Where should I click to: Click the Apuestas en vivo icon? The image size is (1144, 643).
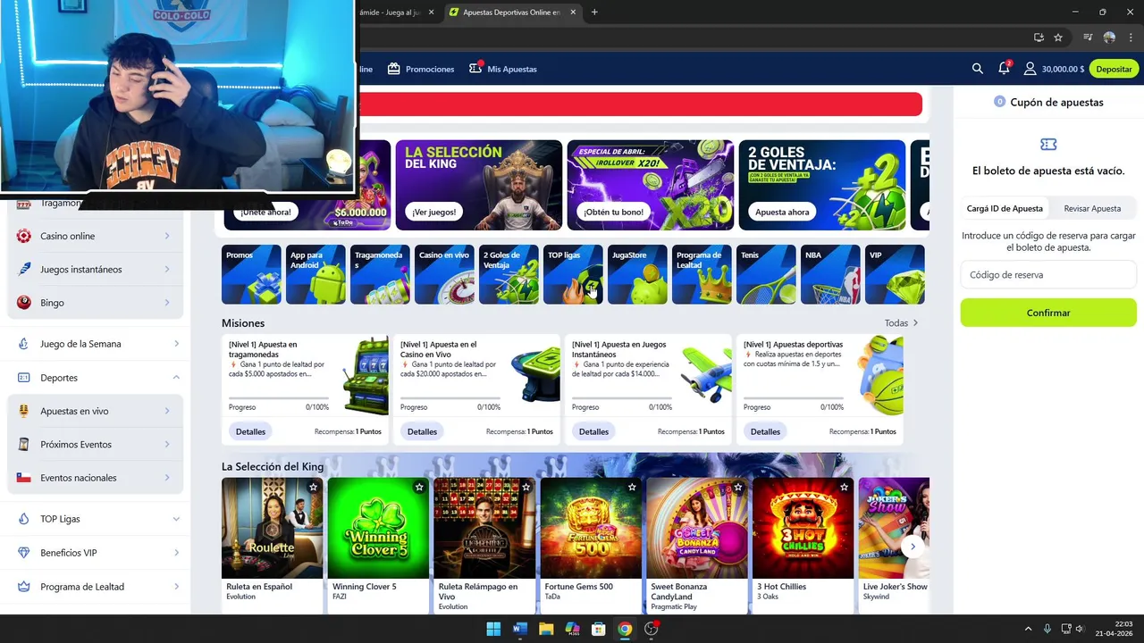point(24,411)
